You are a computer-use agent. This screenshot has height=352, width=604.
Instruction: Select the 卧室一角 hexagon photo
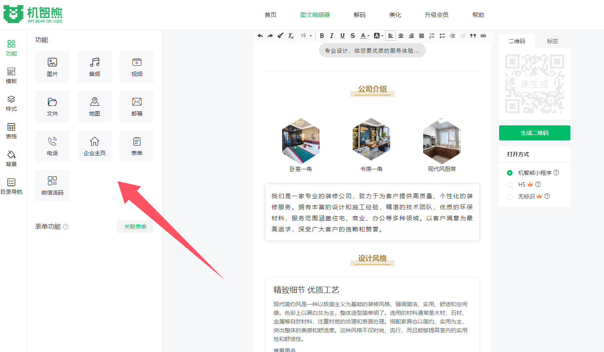coord(301,141)
